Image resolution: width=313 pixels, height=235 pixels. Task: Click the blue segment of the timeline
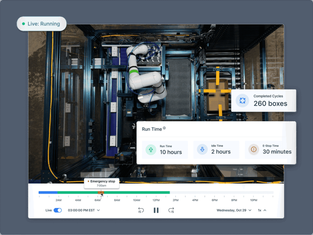[48, 193]
